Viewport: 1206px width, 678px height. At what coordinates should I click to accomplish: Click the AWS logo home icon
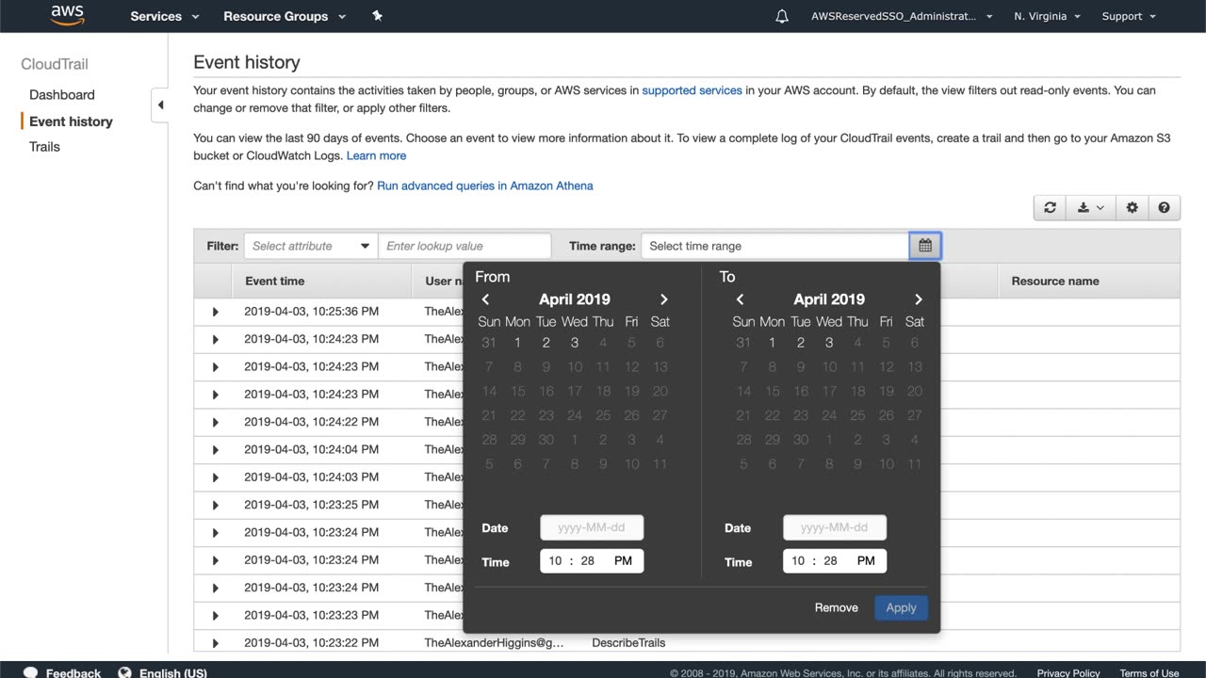pos(68,15)
